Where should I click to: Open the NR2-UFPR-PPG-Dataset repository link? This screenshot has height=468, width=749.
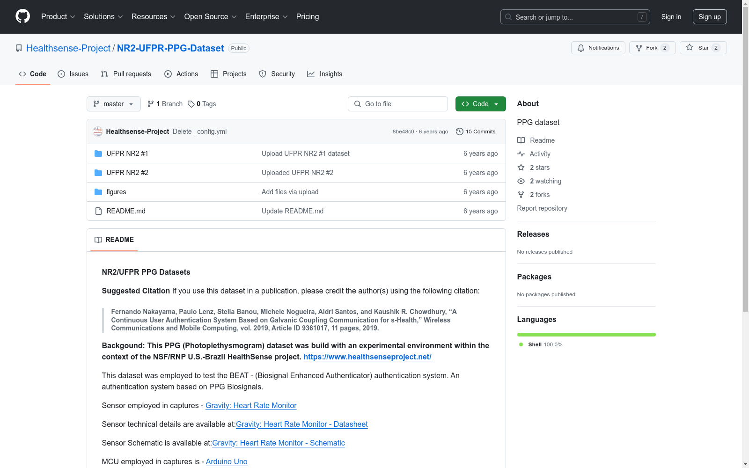[x=170, y=48]
